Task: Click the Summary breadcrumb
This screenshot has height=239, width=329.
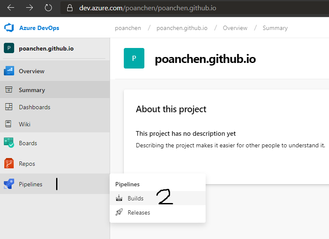Action: click(275, 28)
